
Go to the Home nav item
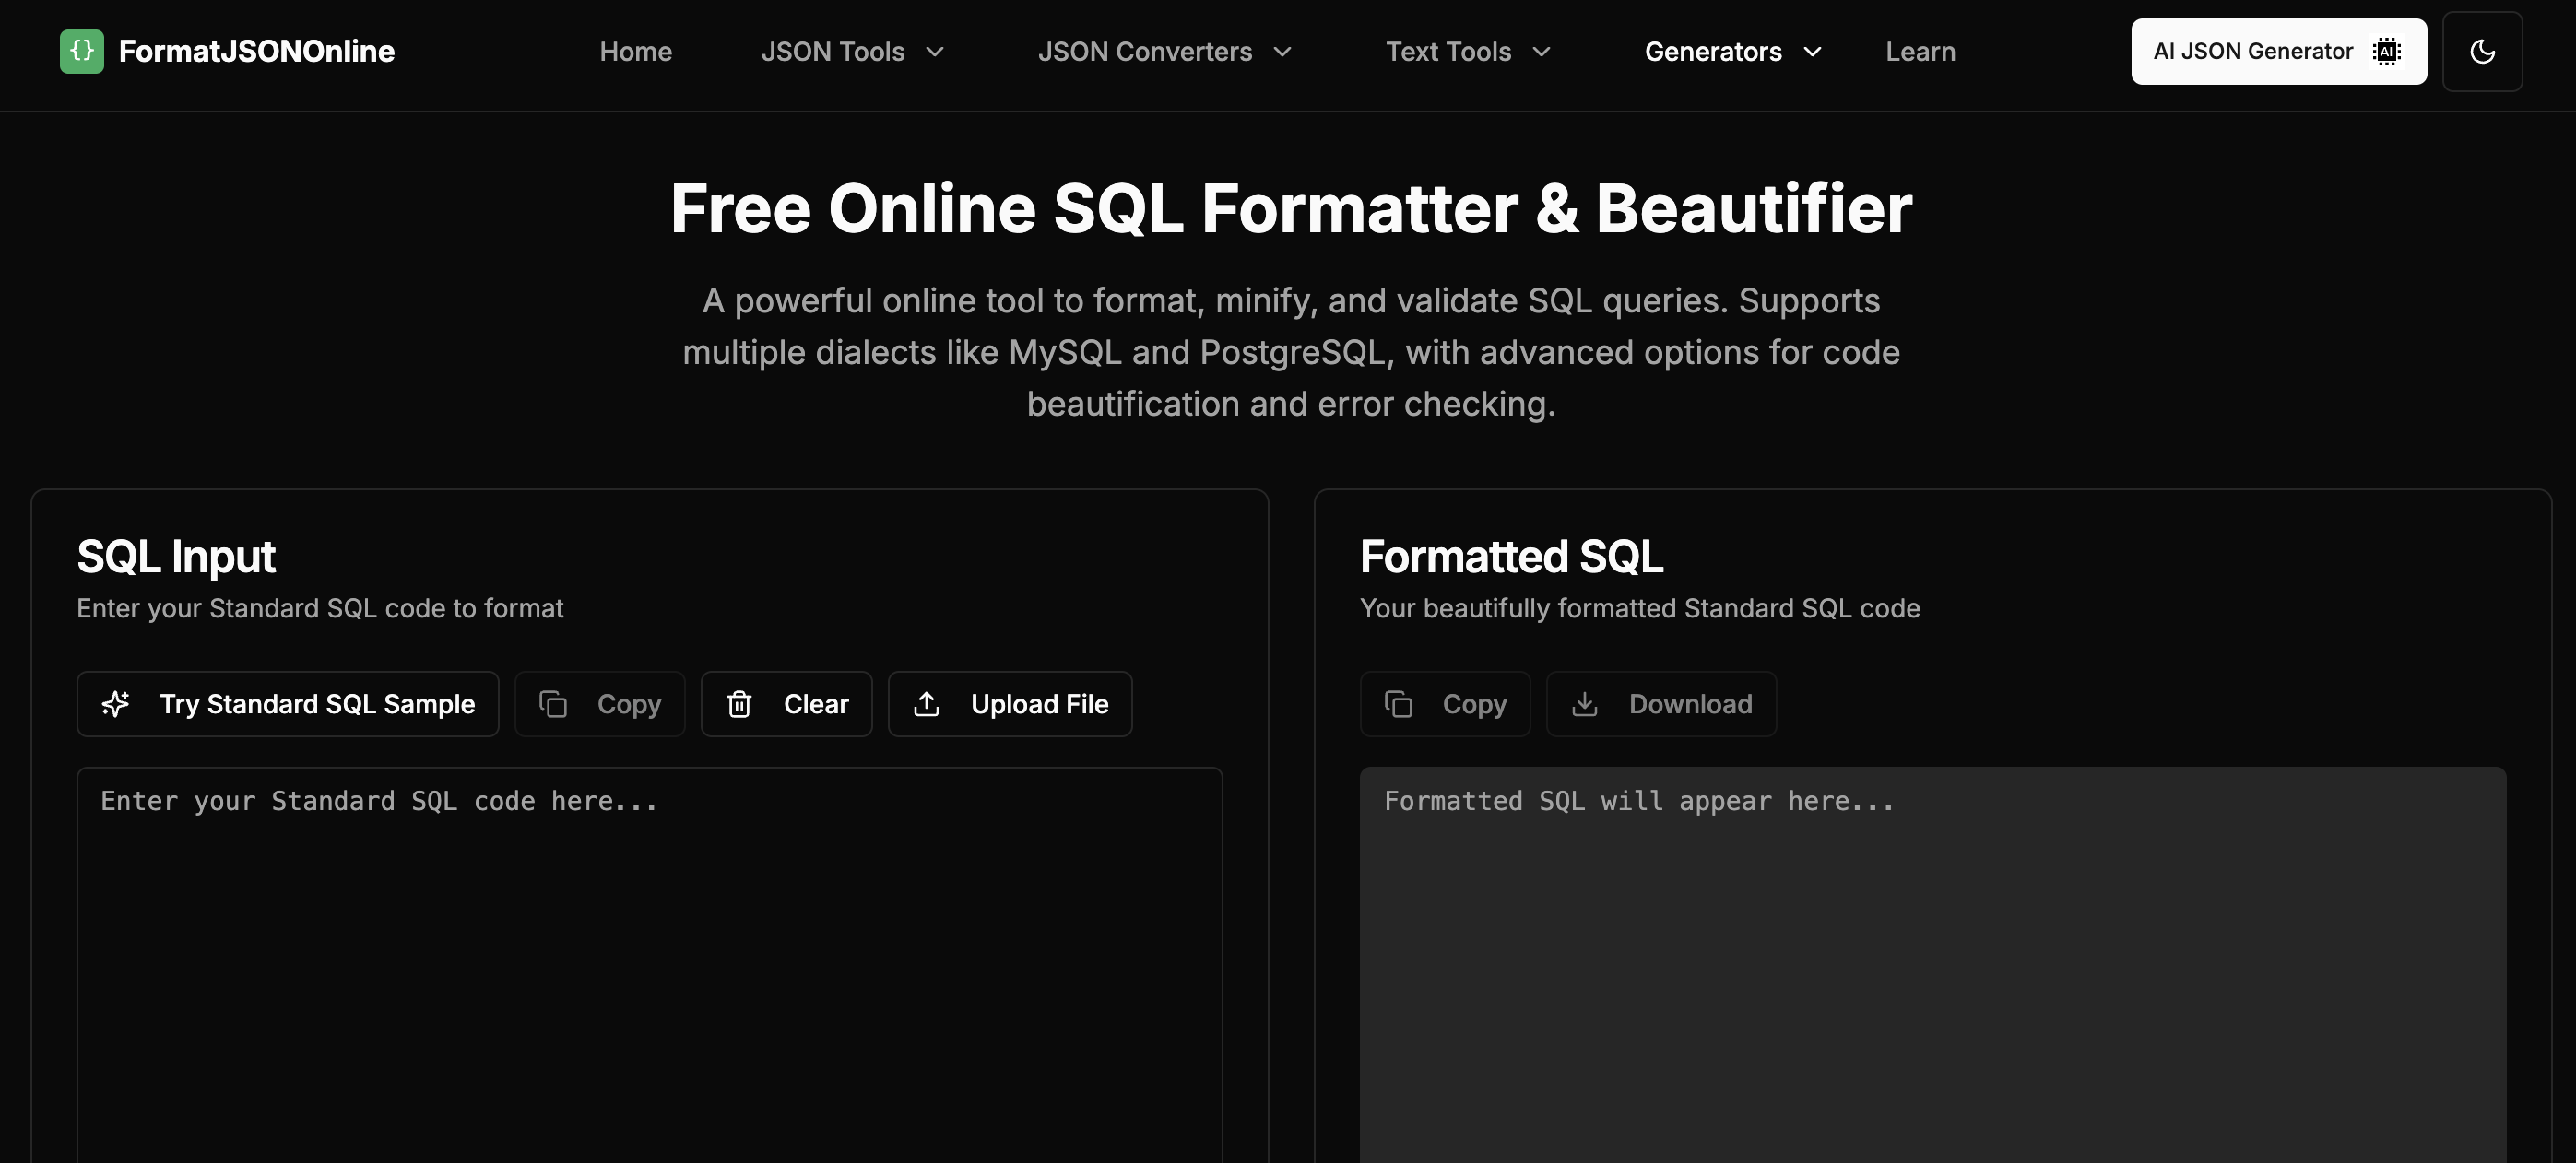[636, 52]
